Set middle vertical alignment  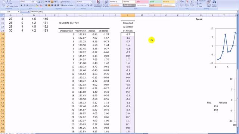pos(49,1)
